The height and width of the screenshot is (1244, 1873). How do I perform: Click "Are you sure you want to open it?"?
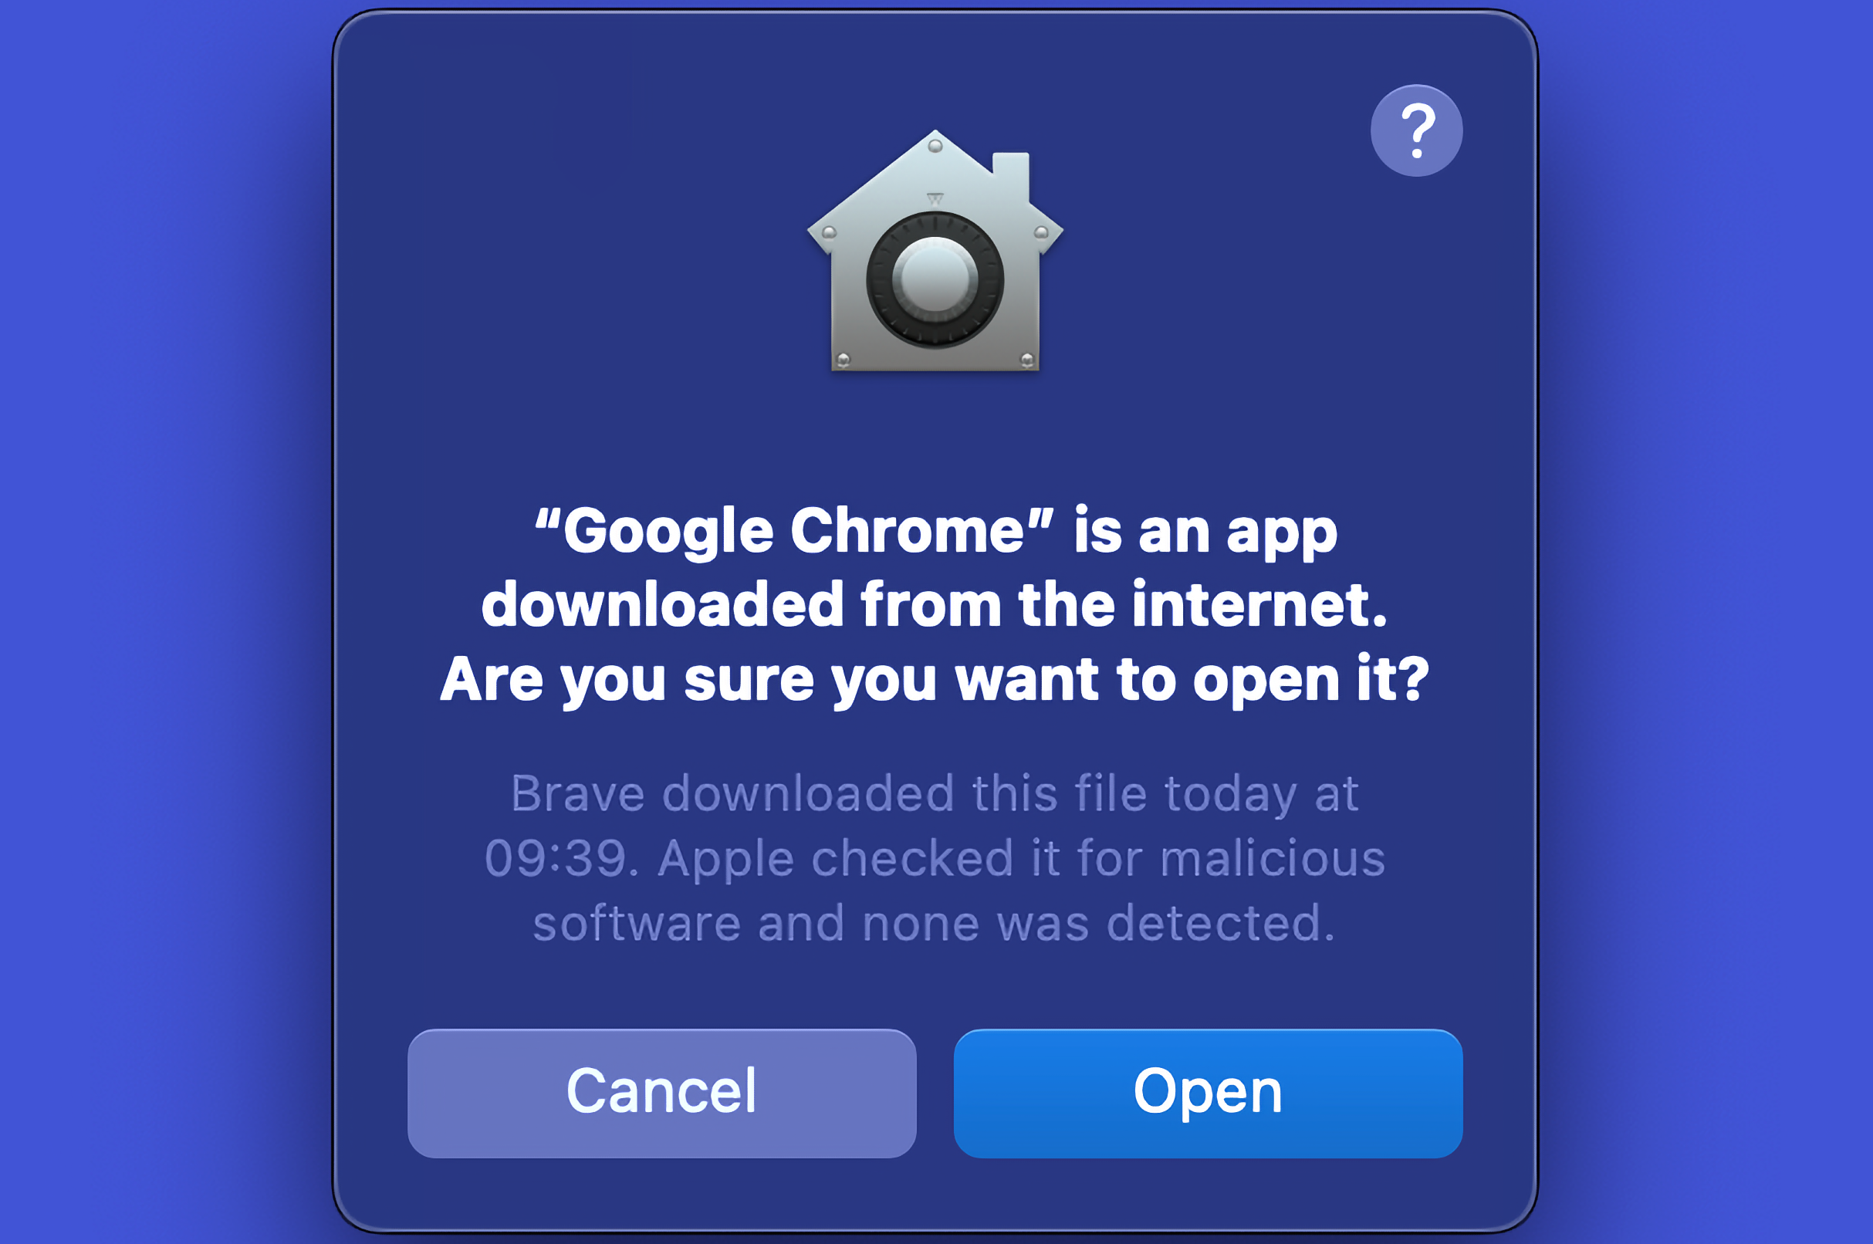click(935, 680)
